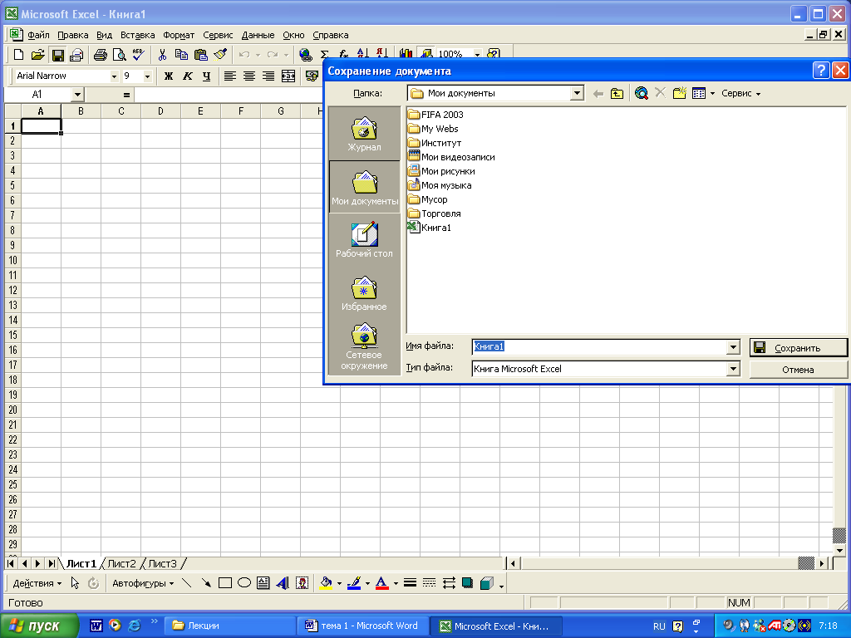Toggle align right formatting
The image size is (851, 638).
[268, 76]
